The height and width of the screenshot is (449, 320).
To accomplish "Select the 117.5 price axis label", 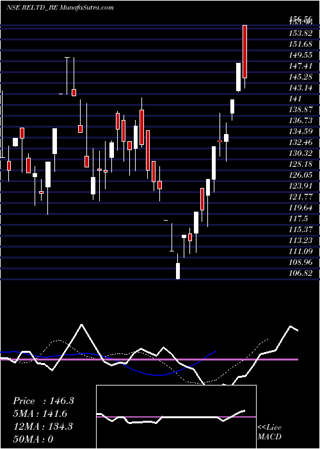I will tap(298, 219).
